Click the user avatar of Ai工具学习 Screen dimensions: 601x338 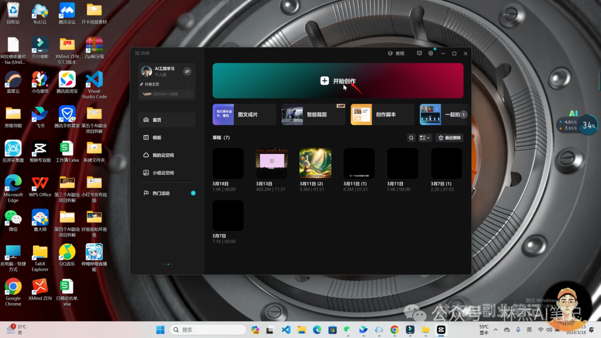tap(146, 71)
